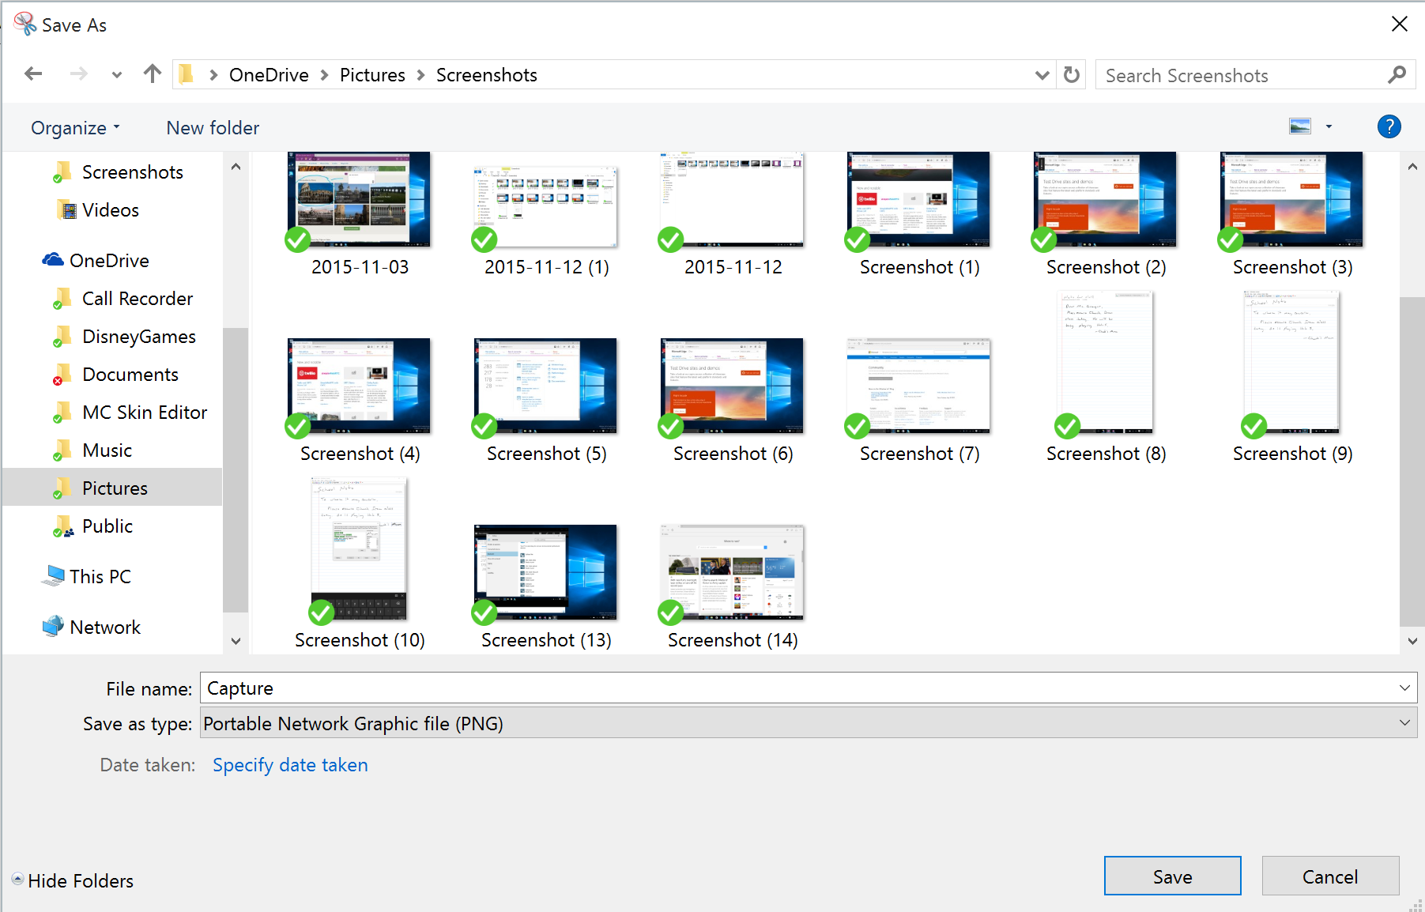Open the Organize menu
The image size is (1425, 912).
click(x=74, y=127)
